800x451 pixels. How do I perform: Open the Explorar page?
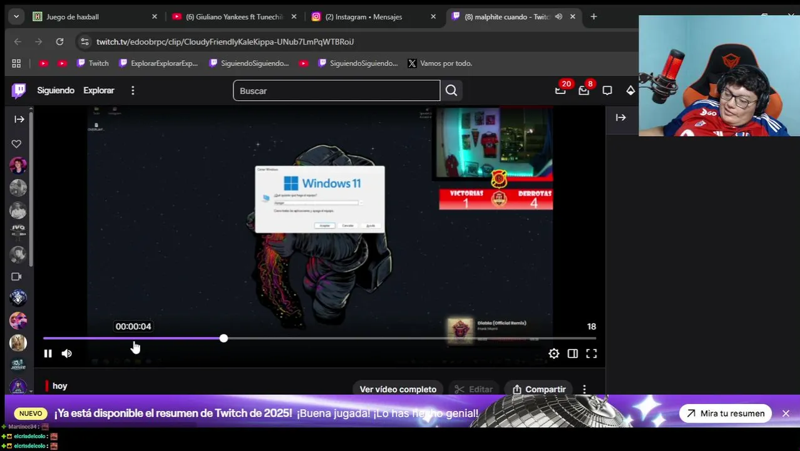[99, 90]
